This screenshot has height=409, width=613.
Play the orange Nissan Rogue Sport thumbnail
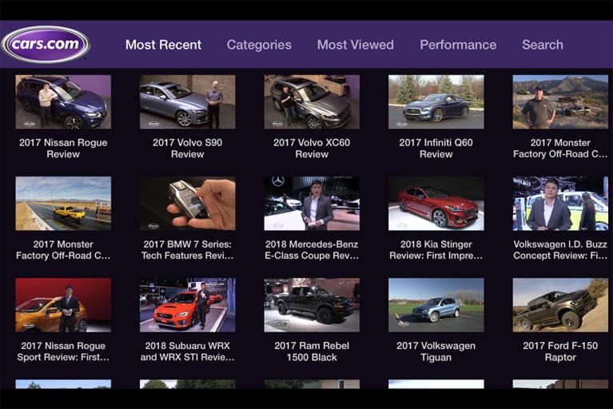tap(63, 305)
